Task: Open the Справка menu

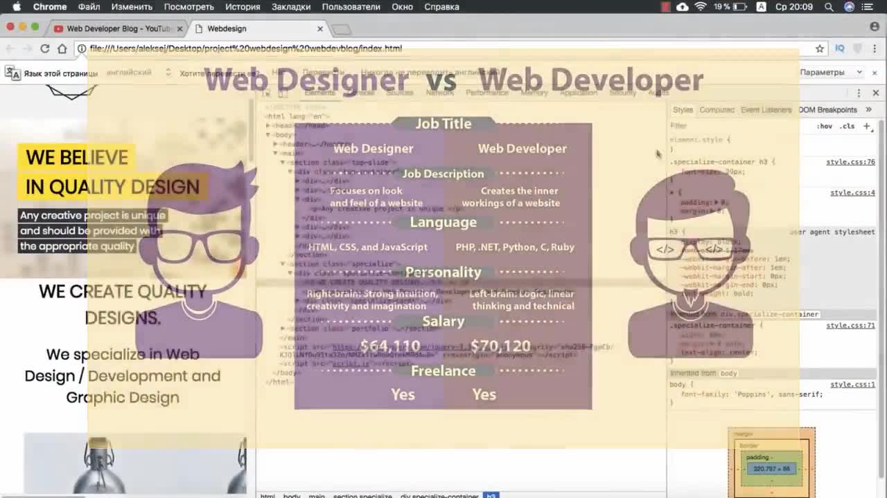Action: [441, 7]
